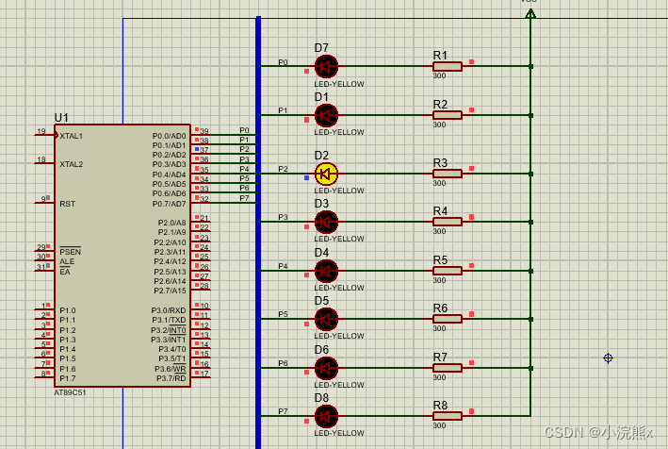The image size is (668, 449).
Task: Click the P1.7 pin label
Action: click(x=68, y=378)
